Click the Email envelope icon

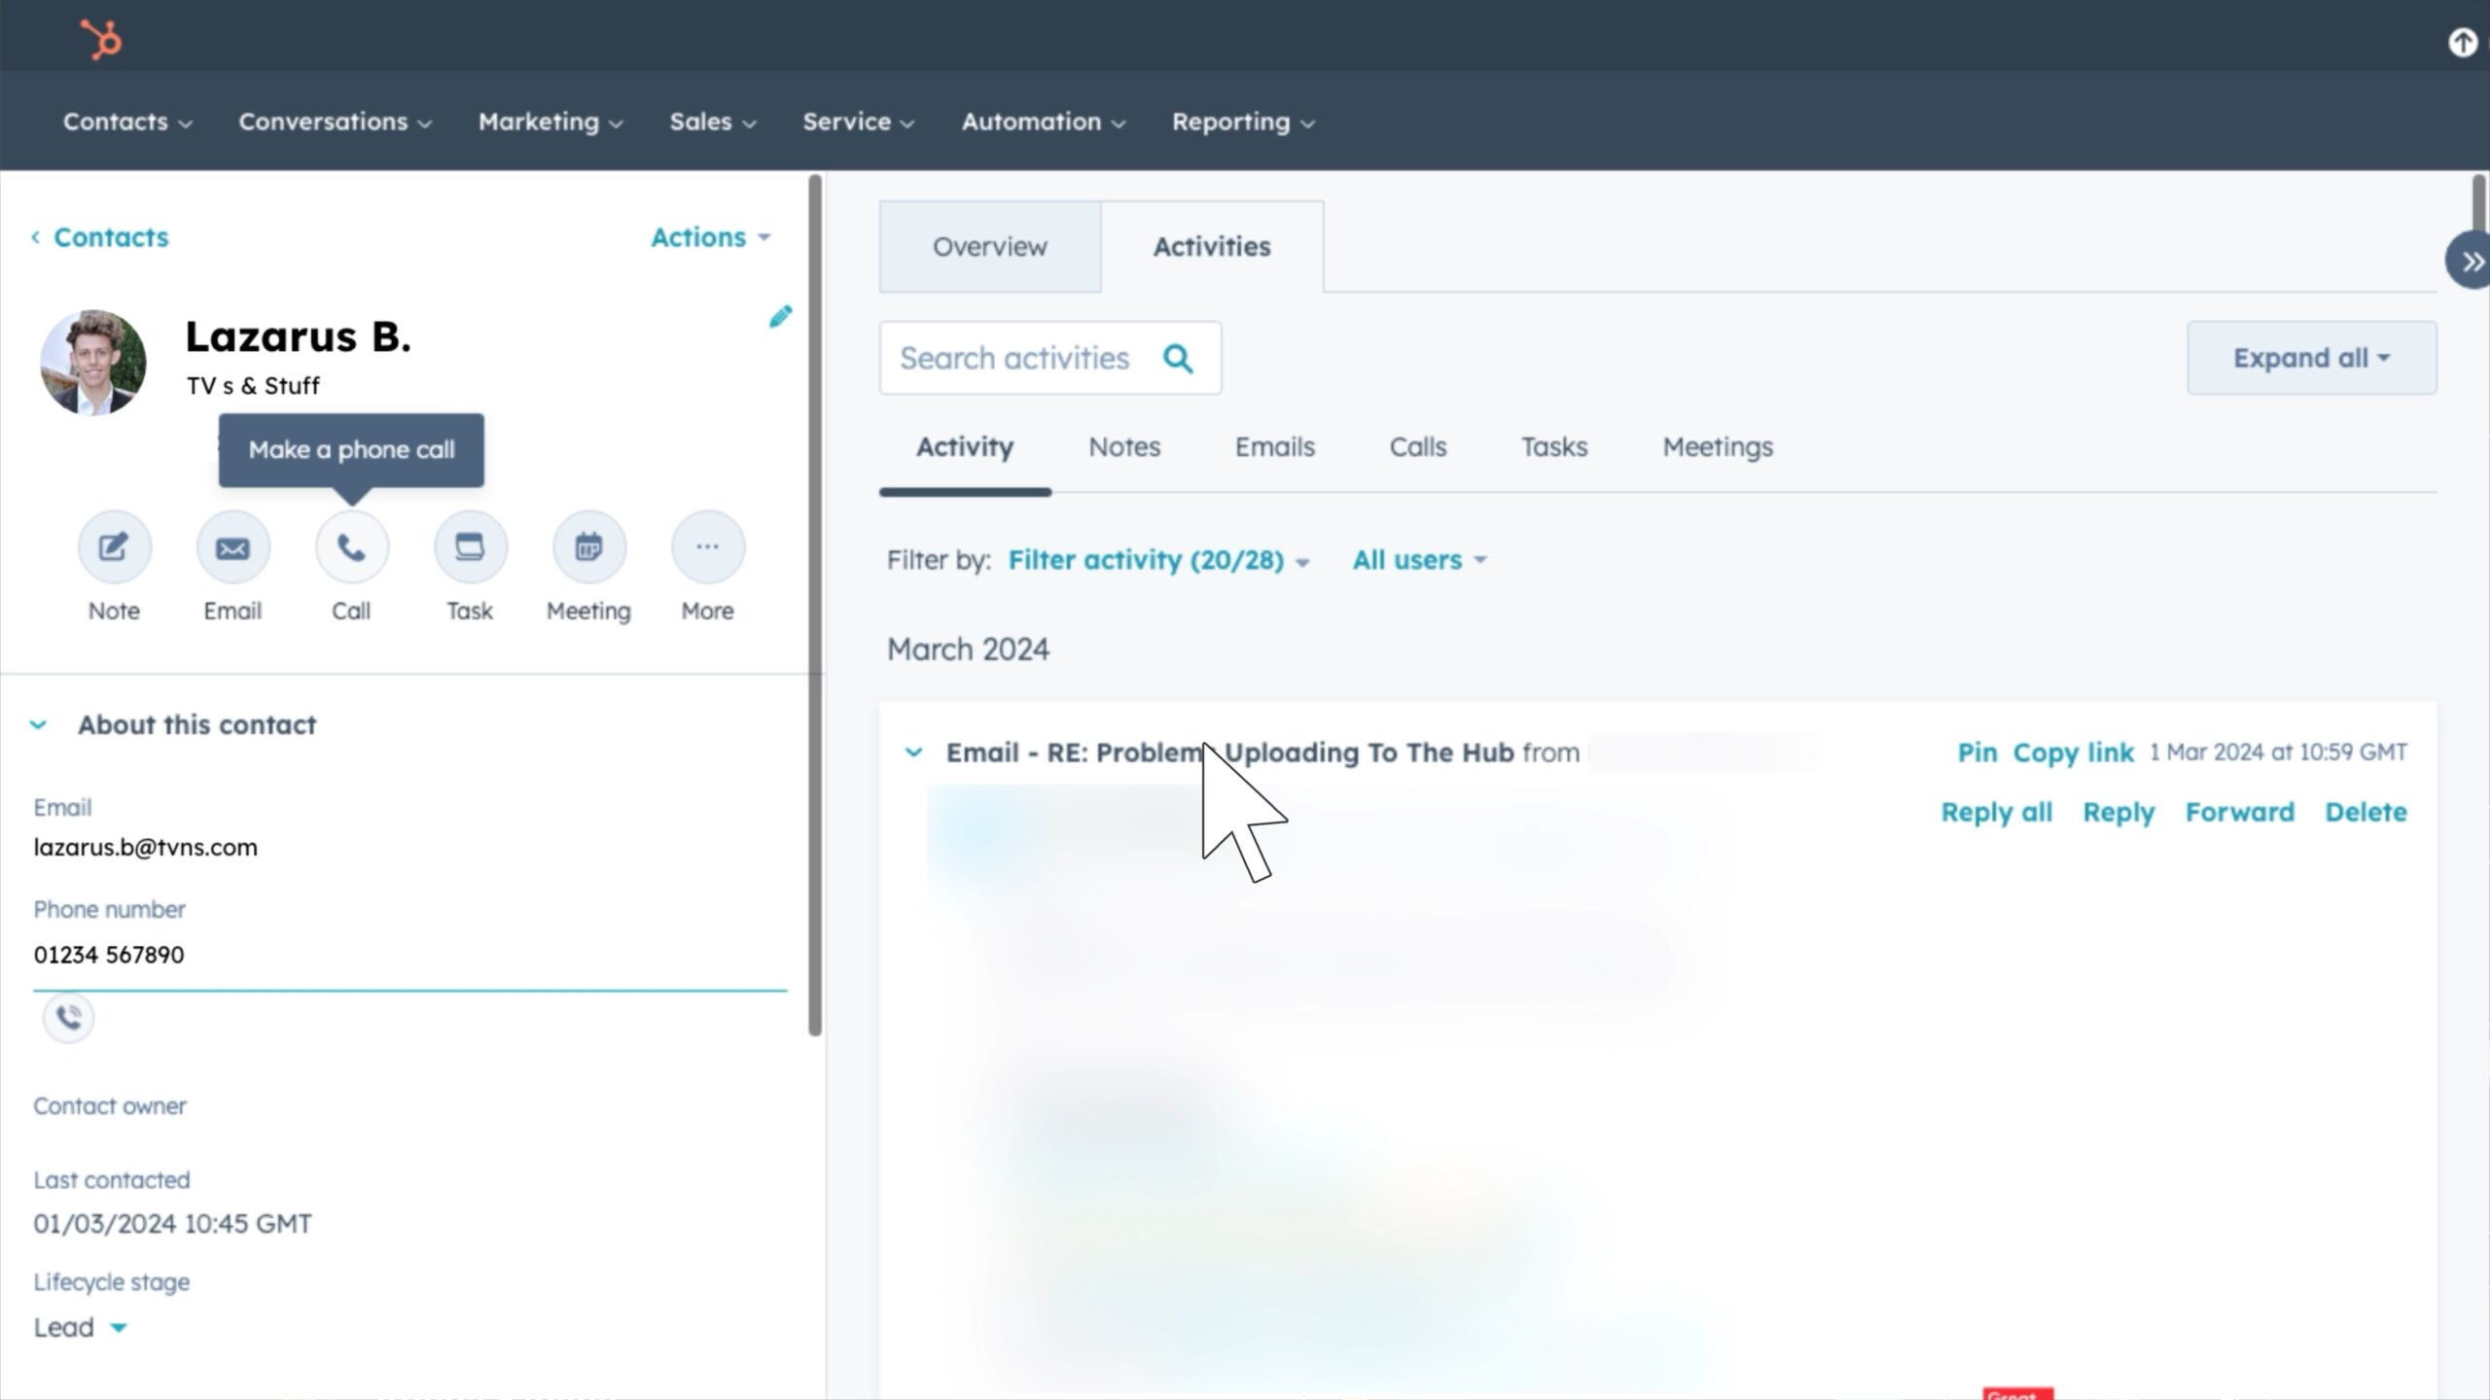pos(232,547)
